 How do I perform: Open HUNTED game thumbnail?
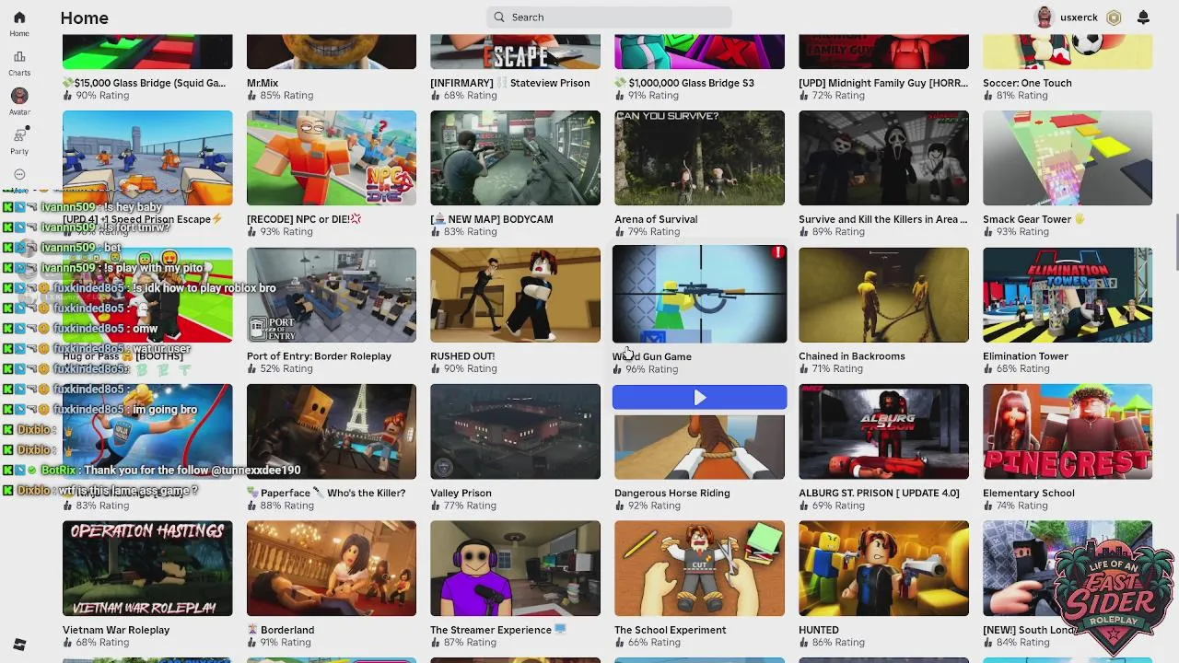(x=883, y=568)
